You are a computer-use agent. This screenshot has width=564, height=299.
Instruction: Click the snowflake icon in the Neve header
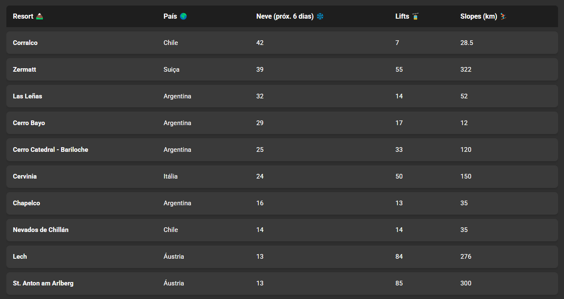[320, 17]
